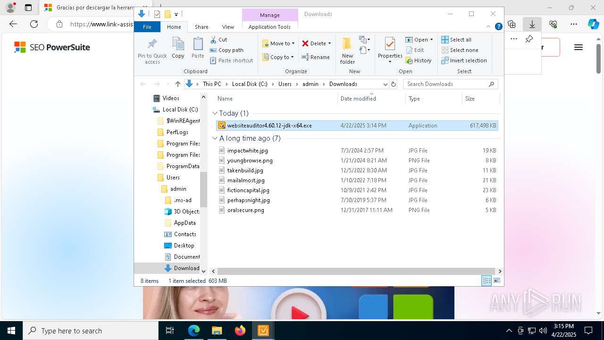Open Microsoft Edge from the taskbar
This screenshot has width=604, height=340.
tap(194, 331)
